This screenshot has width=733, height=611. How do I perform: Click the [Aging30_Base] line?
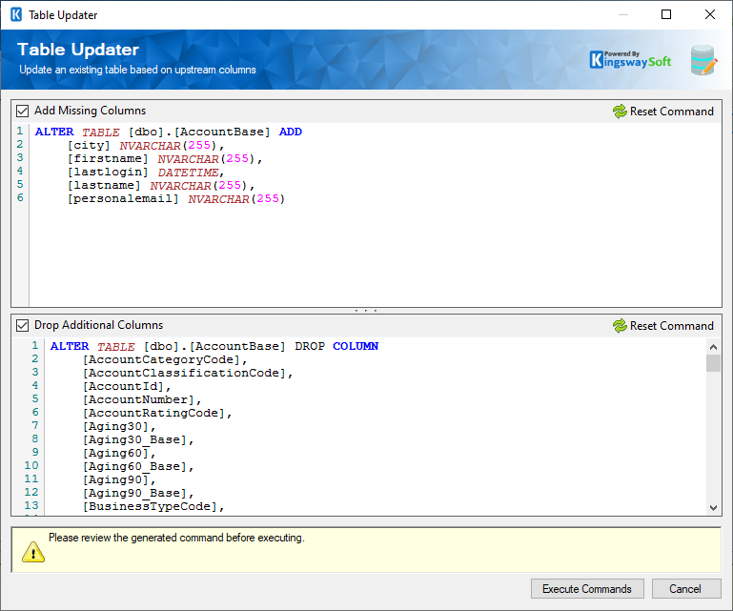138,440
